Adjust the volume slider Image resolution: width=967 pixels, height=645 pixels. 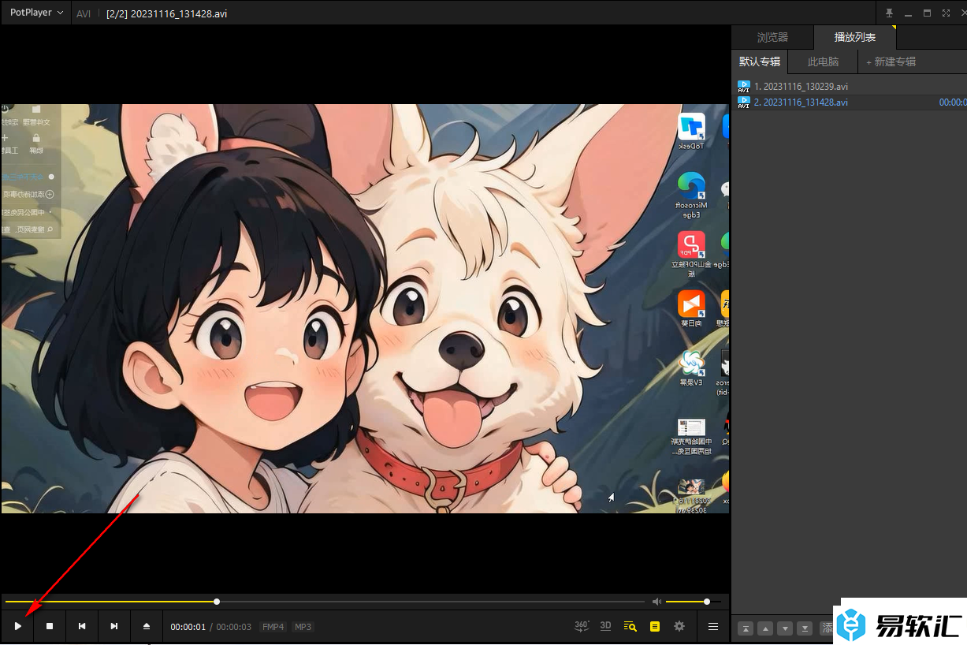pyautogui.click(x=693, y=602)
